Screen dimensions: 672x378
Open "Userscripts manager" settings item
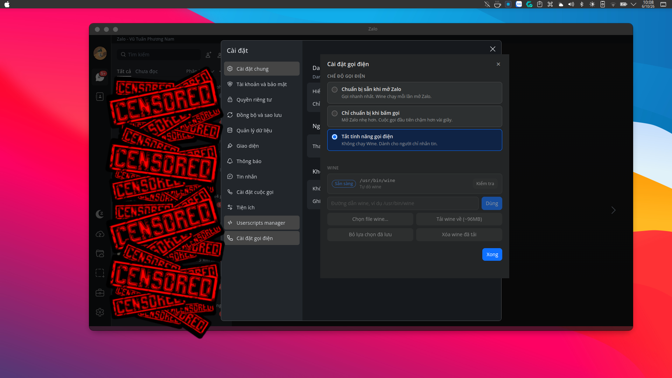coord(261,223)
